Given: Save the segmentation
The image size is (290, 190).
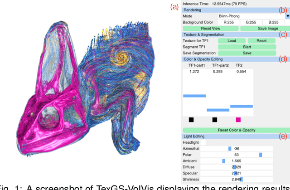Looking at the screenshot, I should tap(247, 53).
